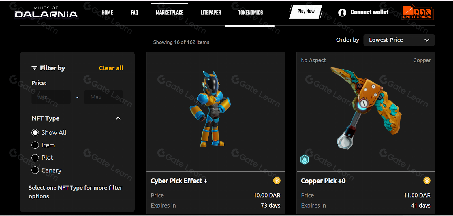Click the filter lines icon

(x=34, y=68)
